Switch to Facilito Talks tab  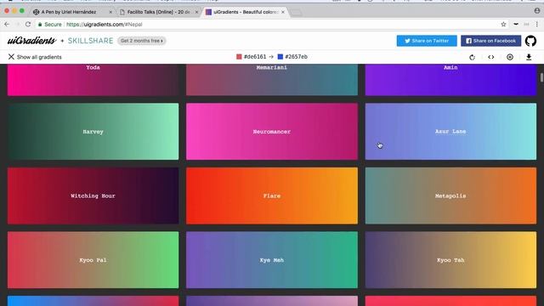(159, 12)
